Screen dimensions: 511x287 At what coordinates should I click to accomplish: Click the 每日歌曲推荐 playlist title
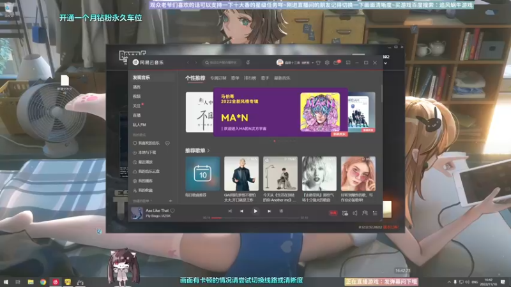(x=196, y=195)
